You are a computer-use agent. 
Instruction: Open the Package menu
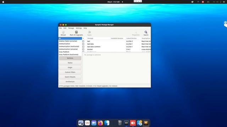pyautogui.click(x=71, y=28)
